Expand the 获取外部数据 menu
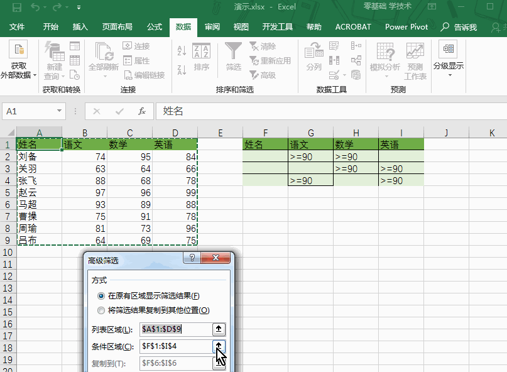 click(18, 60)
